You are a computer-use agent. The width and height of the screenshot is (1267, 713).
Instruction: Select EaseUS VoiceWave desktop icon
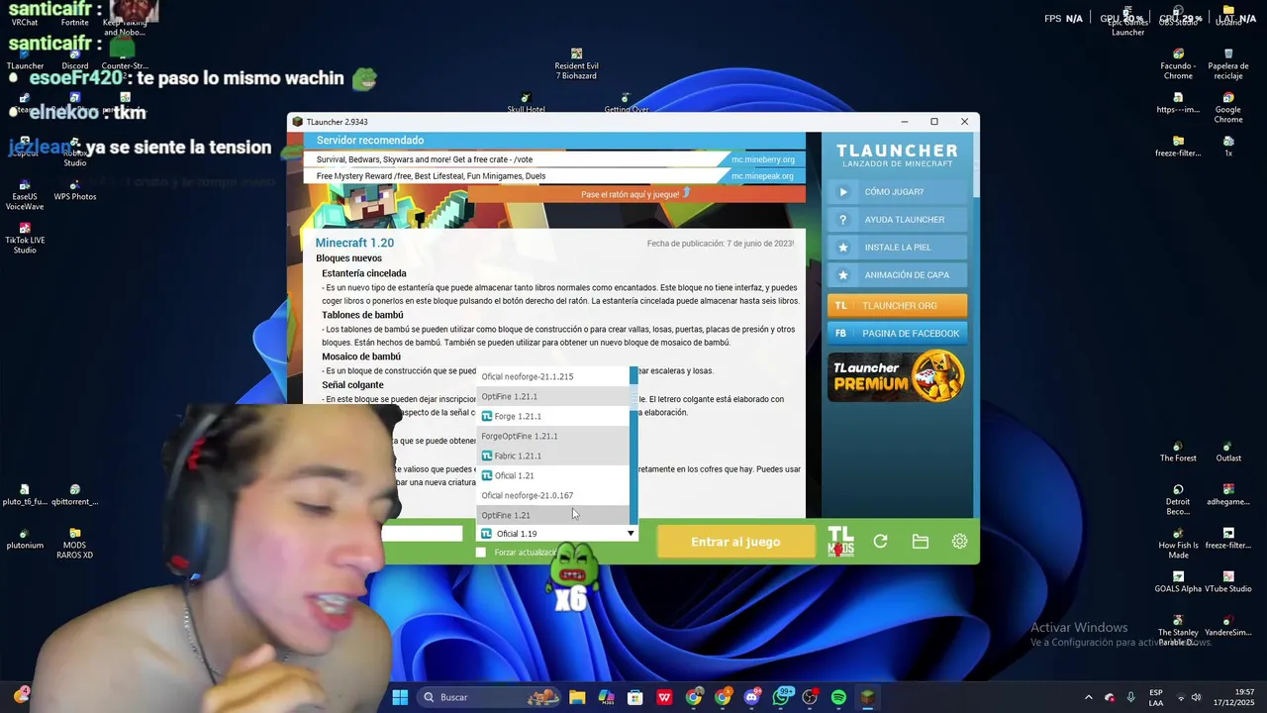(x=25, y=195)
